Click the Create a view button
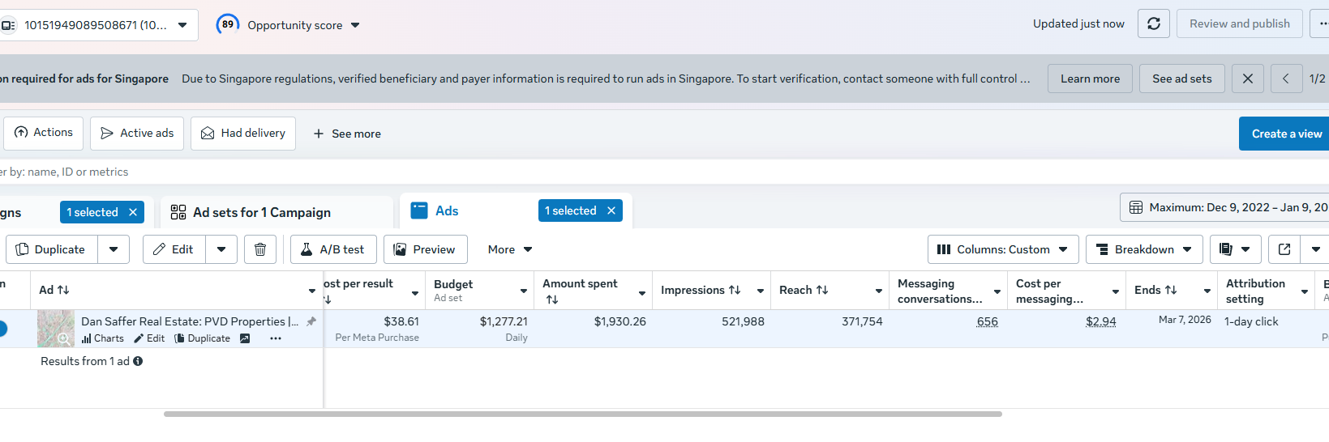Screen dimensions: 1329x442 coord(1285,134)
